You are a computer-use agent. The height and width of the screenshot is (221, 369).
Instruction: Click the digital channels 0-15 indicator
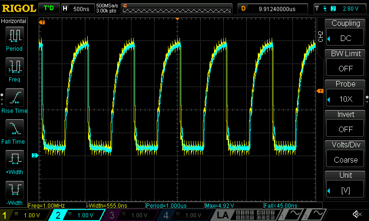click(x=255, y=215)
